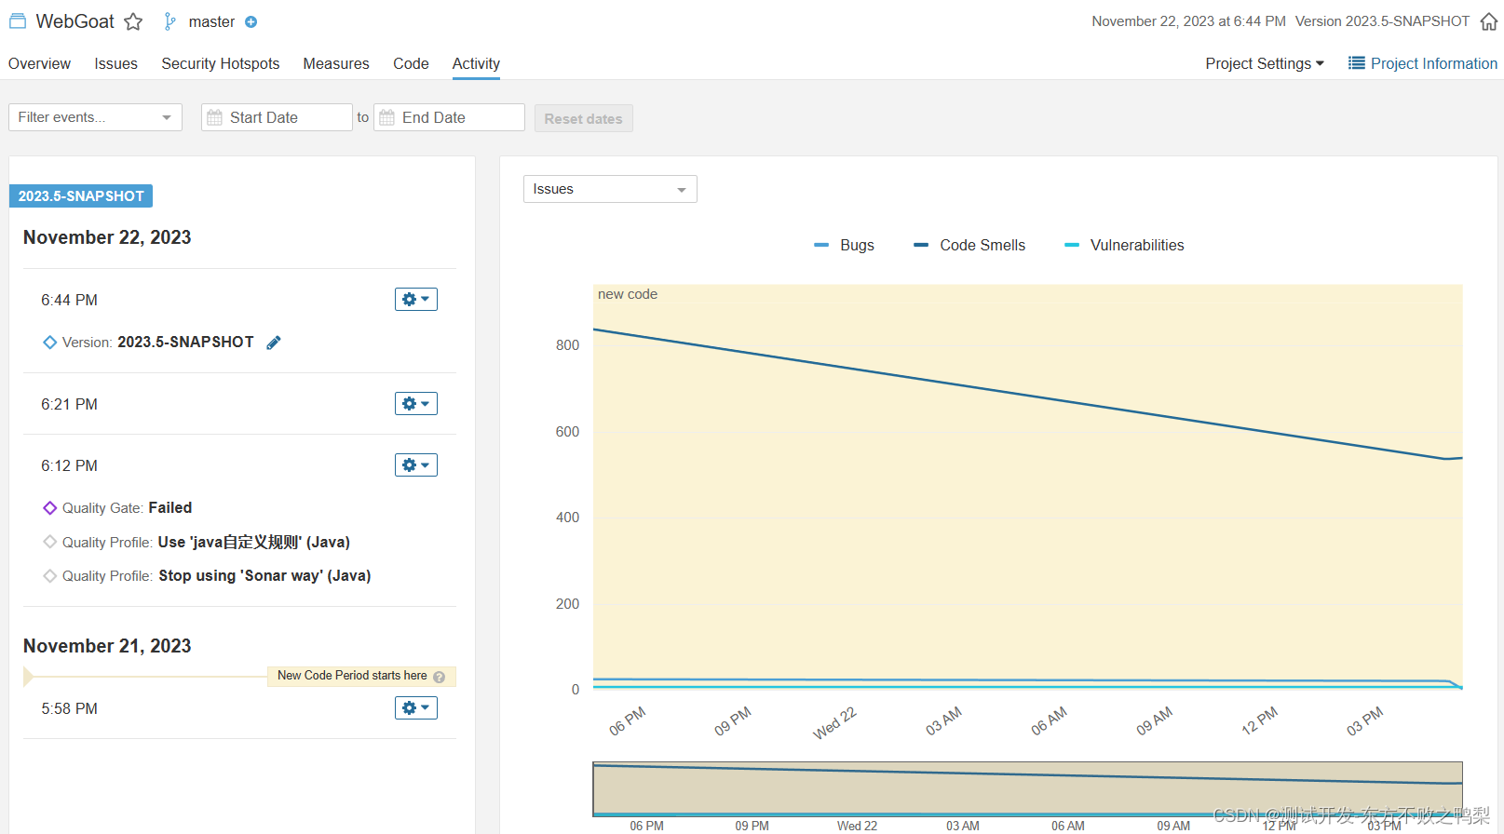The height and width of the screenshot is (834, 1504).
Task: Click the Start Date input field
Action: tap(277, 117)
